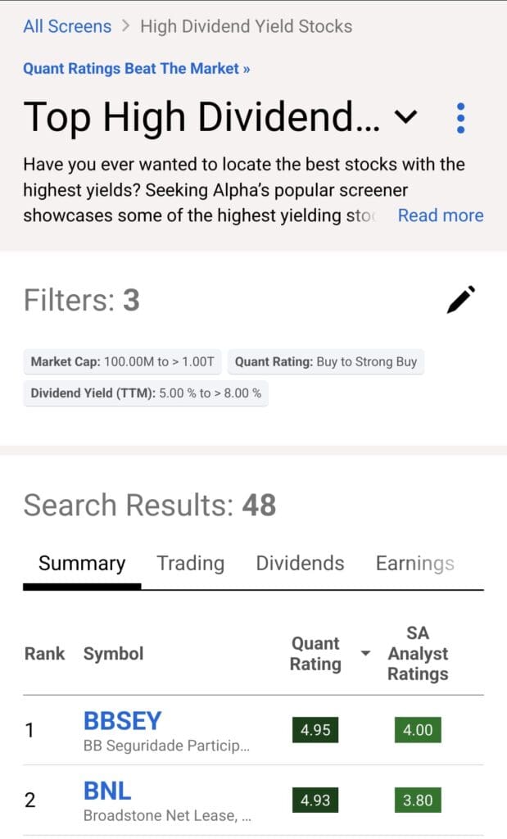Screen dimensions: 507x839
Task: Select the Summary tab
Action: [82, 564]
